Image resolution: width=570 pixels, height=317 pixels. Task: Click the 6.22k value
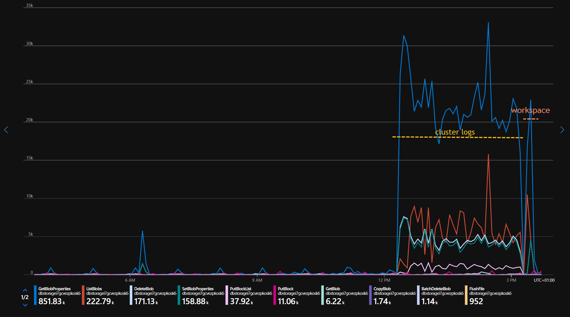335,301
